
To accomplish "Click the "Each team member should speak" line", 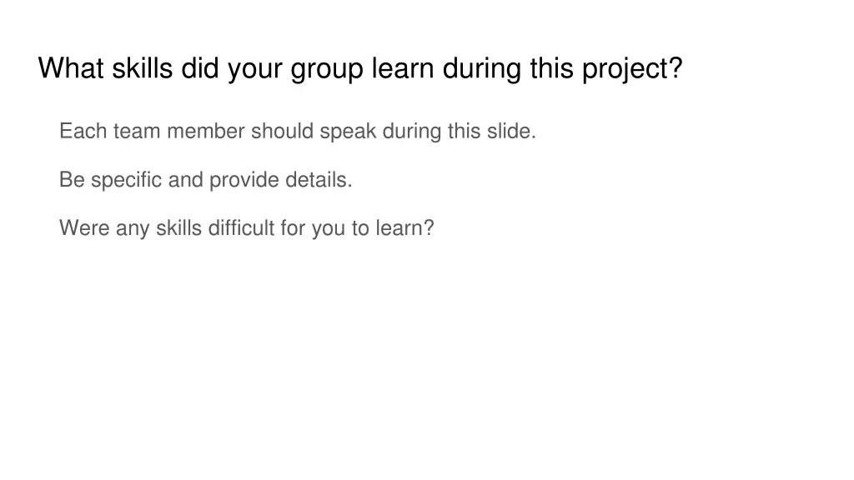I will [x=298, y=131].
